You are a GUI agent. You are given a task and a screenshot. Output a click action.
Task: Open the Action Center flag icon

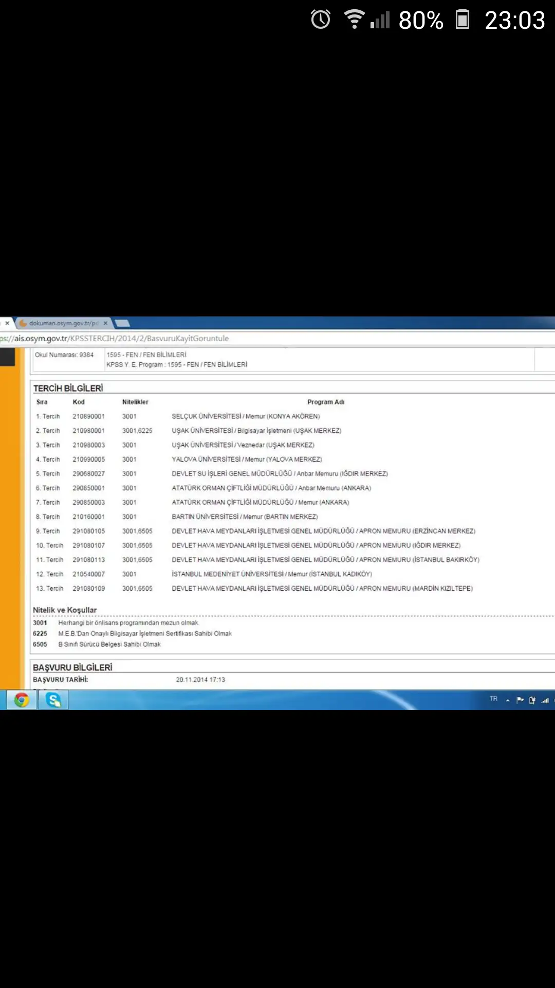tap(520, 700)
